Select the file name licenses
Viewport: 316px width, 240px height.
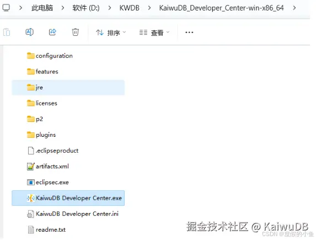[x=46, y=103]
